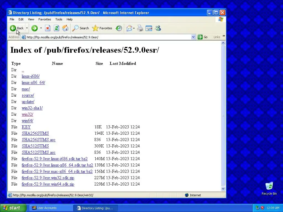This screenshot has height=212, width=283.
Task: Click IE window title bar icon
Action: 10,13
